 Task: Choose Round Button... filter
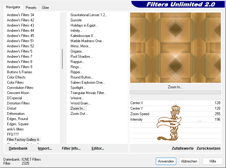[82, 77]
